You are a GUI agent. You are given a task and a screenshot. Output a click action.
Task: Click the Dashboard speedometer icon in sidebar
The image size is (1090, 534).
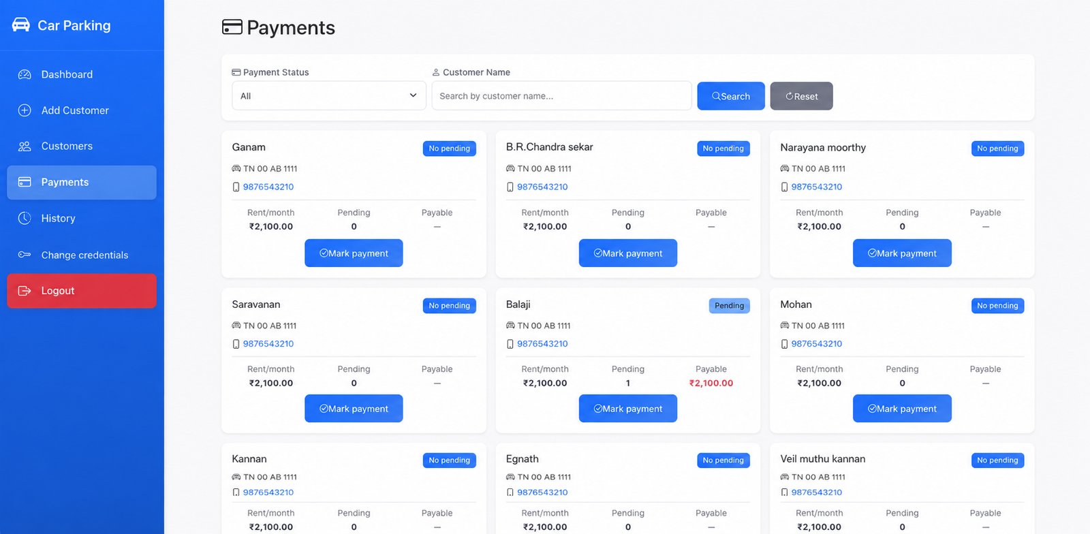(x=25, y=74)
